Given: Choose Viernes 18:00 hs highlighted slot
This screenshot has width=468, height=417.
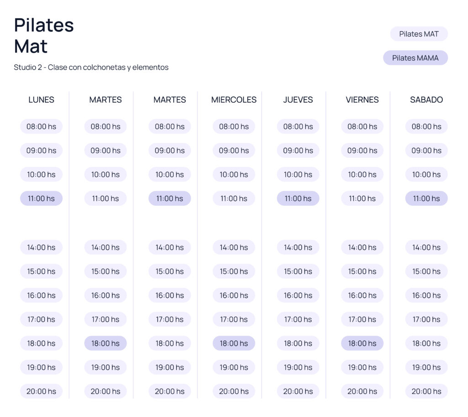Looking at the screenshot, I should 362,343.
